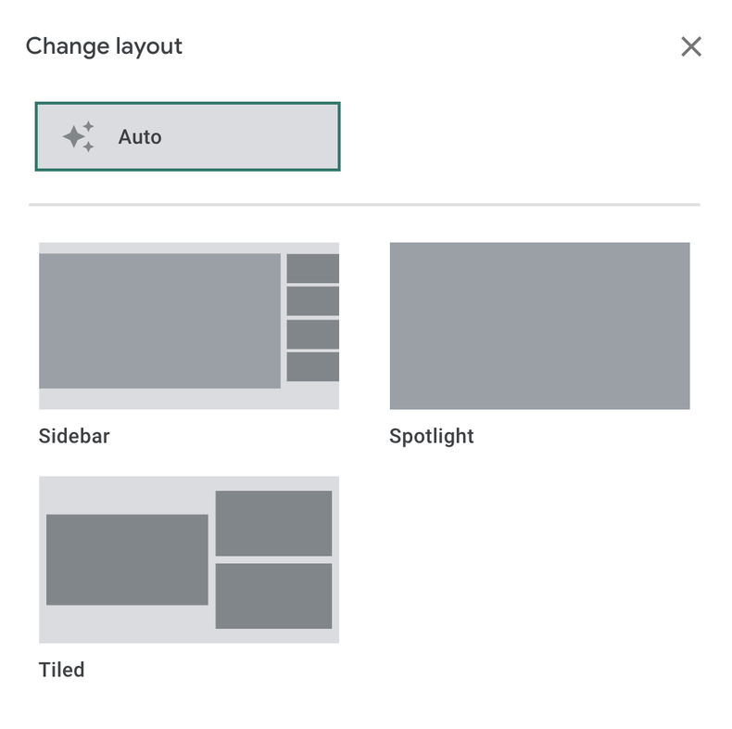Click the lower right tile in Tiled preview
Image resolution: width=732 pixels, height=729 pixels.
tap(273, 595)
